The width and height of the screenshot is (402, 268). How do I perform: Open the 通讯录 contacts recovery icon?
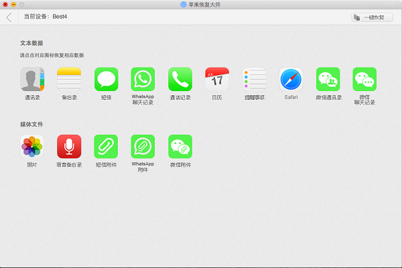click(32, 79)
